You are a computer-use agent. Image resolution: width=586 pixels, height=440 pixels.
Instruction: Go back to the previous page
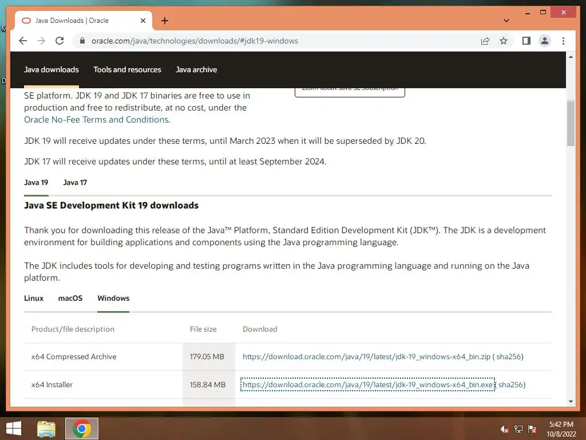[23, 41]
